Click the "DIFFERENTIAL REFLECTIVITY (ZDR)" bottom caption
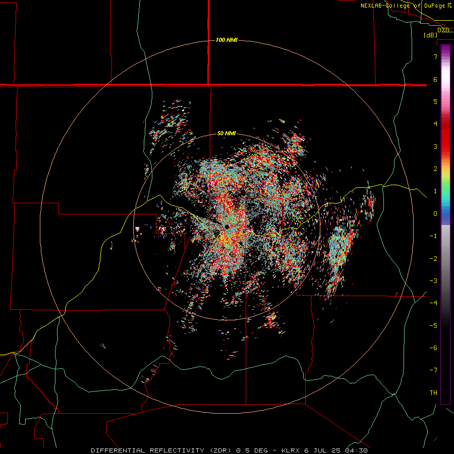 tap(162, 450)
